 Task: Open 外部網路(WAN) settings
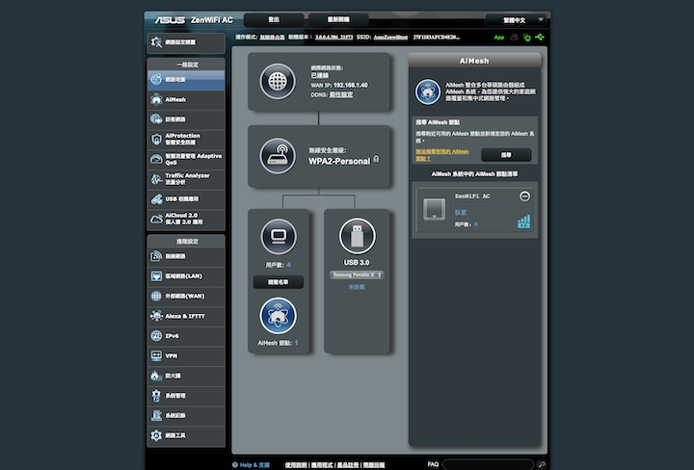(186, 297)
